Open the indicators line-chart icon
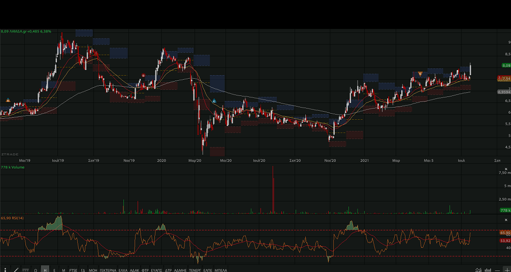 click(x=477, y=270)
